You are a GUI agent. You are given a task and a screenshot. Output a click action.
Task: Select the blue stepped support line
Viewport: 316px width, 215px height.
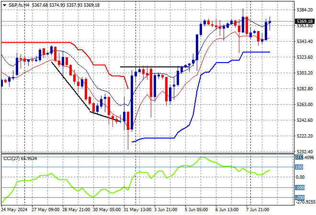coord(153,138)
